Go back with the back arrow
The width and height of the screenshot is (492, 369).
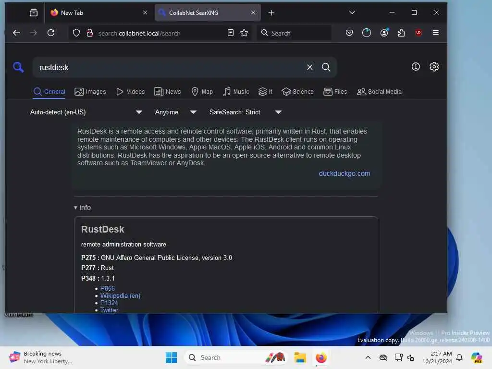[16, 33]
